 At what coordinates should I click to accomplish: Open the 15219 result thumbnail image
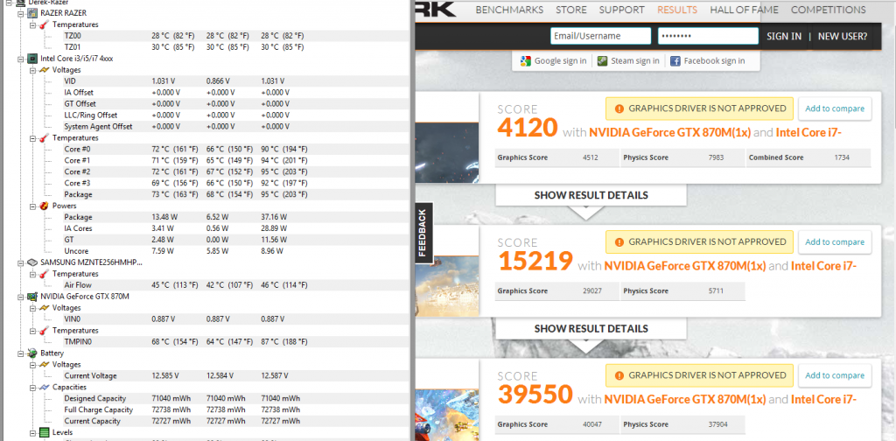tap(445, 285)
